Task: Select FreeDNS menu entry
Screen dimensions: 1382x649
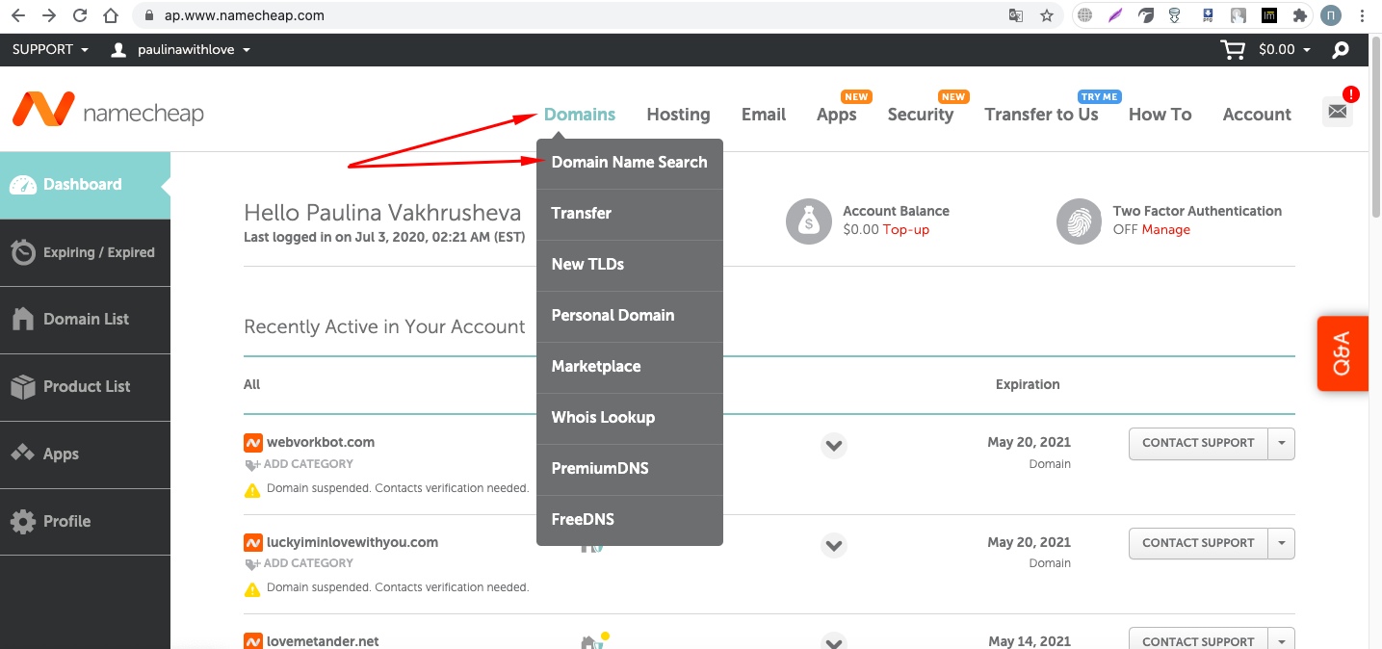Action: [x=630, y=520]
